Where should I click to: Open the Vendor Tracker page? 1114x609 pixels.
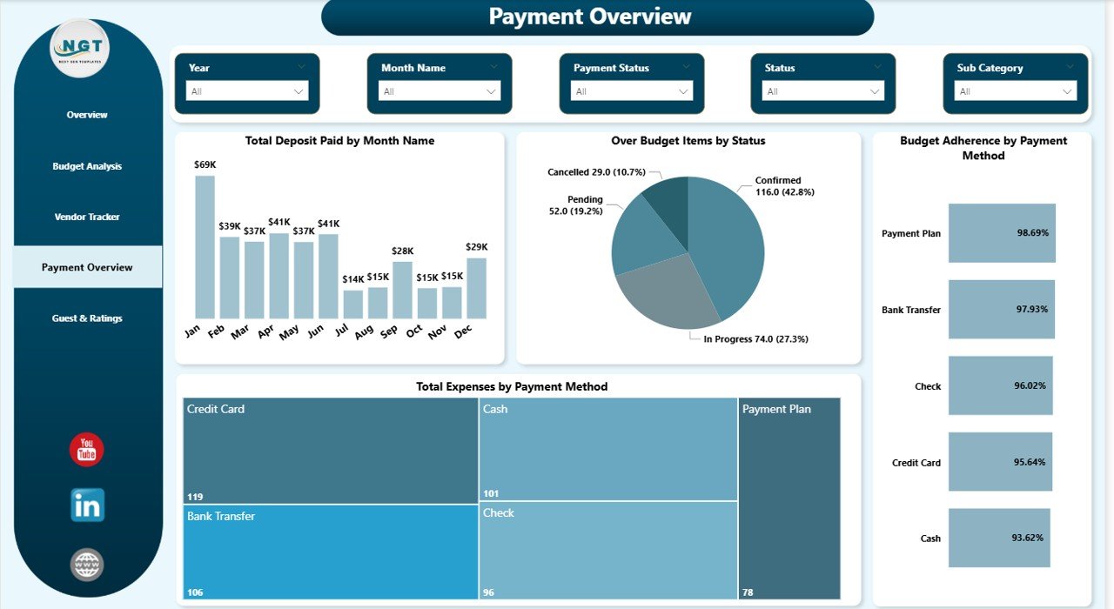[86, 216]
